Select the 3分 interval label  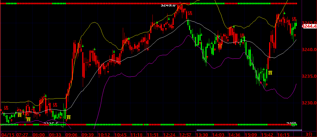pyautogui.click(x=309, y=134)
